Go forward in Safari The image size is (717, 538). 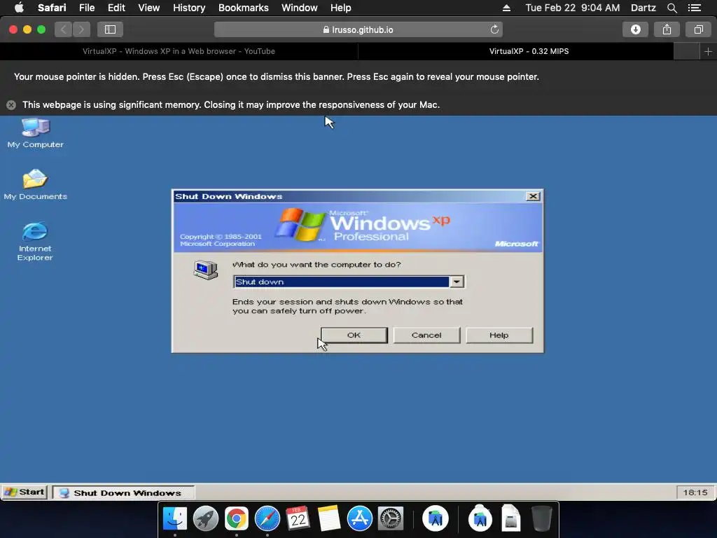click(x=81, y=29)
